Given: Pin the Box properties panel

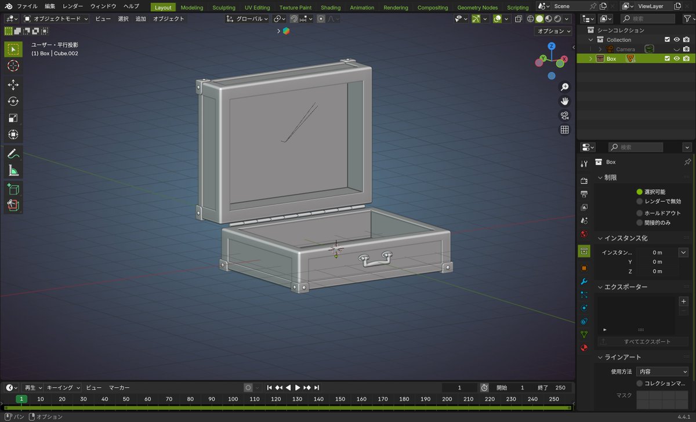Looking at the screenshot, I should click(687, 162).
